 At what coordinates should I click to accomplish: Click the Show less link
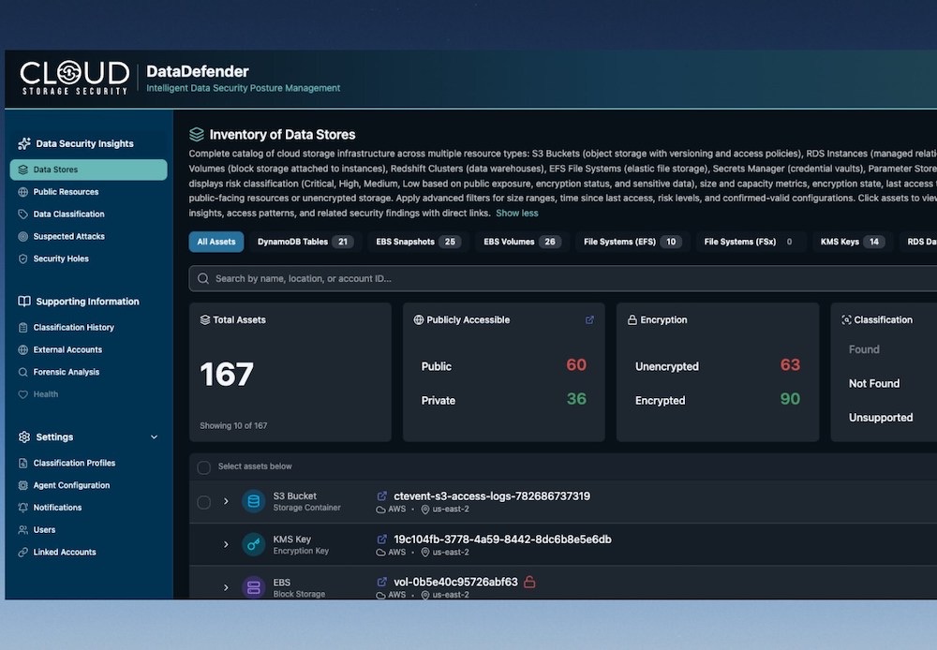point(517,213)
